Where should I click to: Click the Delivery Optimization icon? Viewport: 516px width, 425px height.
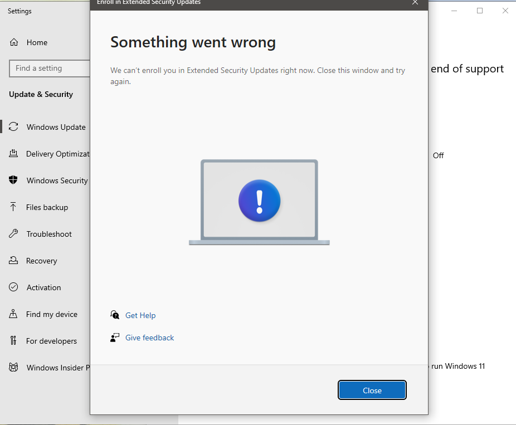[x=13, y=153]
